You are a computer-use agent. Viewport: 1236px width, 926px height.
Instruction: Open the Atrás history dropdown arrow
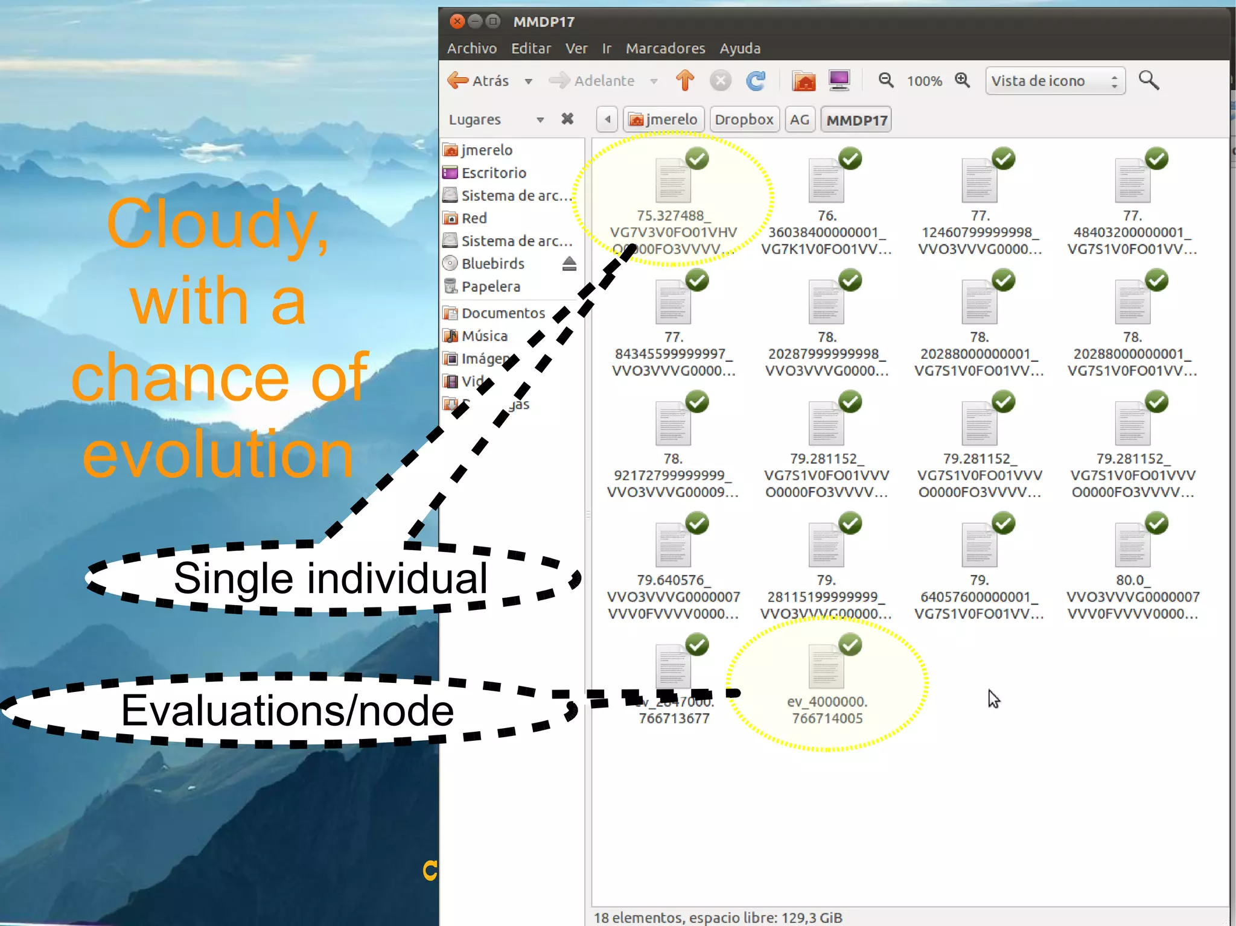[x=529, y=81]
